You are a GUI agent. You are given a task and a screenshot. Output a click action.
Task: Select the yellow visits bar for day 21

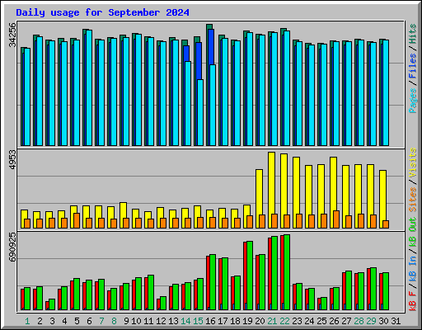(271, 183)
